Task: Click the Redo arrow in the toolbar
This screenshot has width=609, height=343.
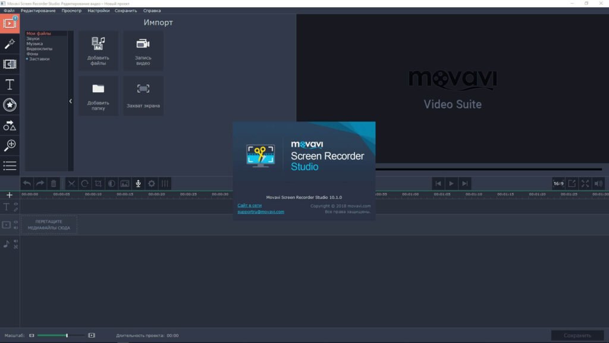Action: point(40,183)
